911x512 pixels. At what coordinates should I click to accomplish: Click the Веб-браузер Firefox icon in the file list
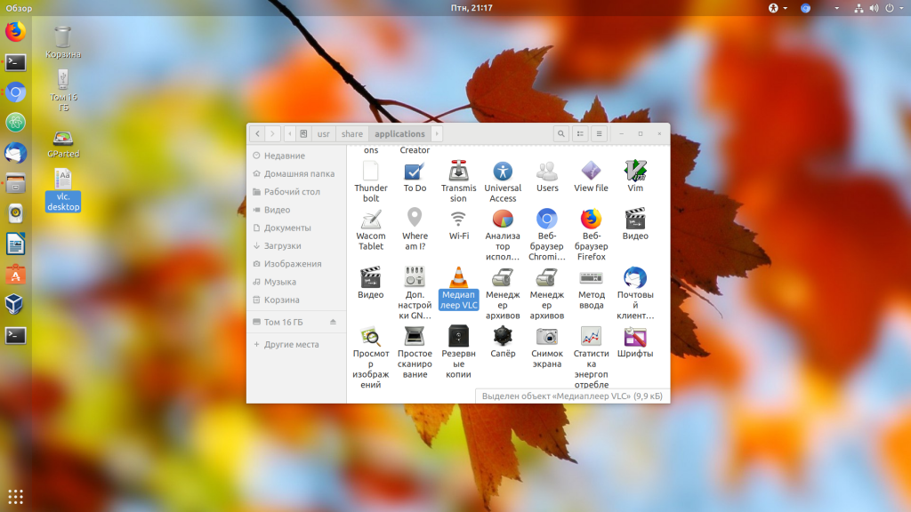[591, 219]
